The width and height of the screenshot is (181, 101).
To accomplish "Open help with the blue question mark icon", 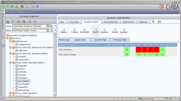I will tap(37, 7).
